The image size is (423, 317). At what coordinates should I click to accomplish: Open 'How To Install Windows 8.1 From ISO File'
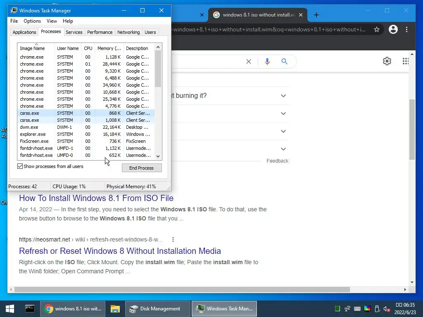click(96, 198)
